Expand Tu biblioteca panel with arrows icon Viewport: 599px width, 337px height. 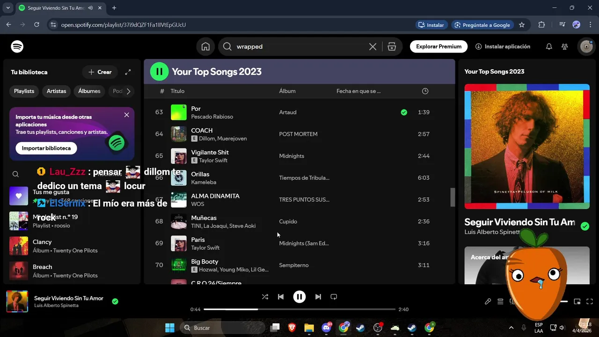[128, 72]
